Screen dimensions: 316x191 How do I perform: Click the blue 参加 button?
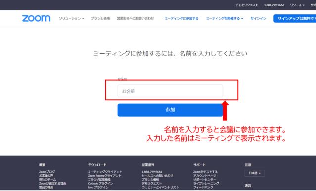[x=170, y=110]
